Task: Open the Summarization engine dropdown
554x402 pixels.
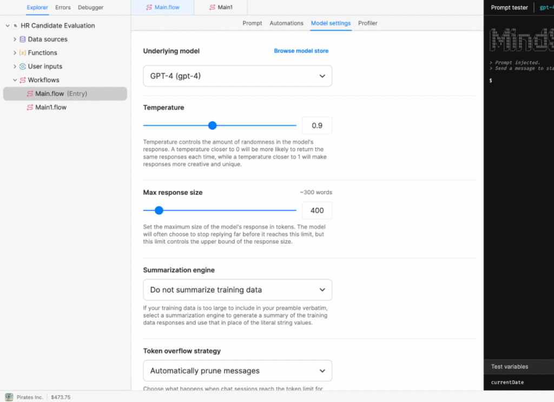Action: click(238, 290)
